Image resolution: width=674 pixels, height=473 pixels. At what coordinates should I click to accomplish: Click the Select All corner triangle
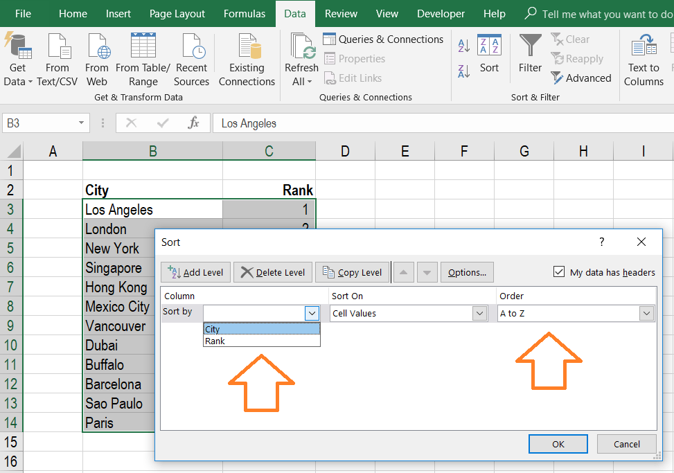coord(14,151)
